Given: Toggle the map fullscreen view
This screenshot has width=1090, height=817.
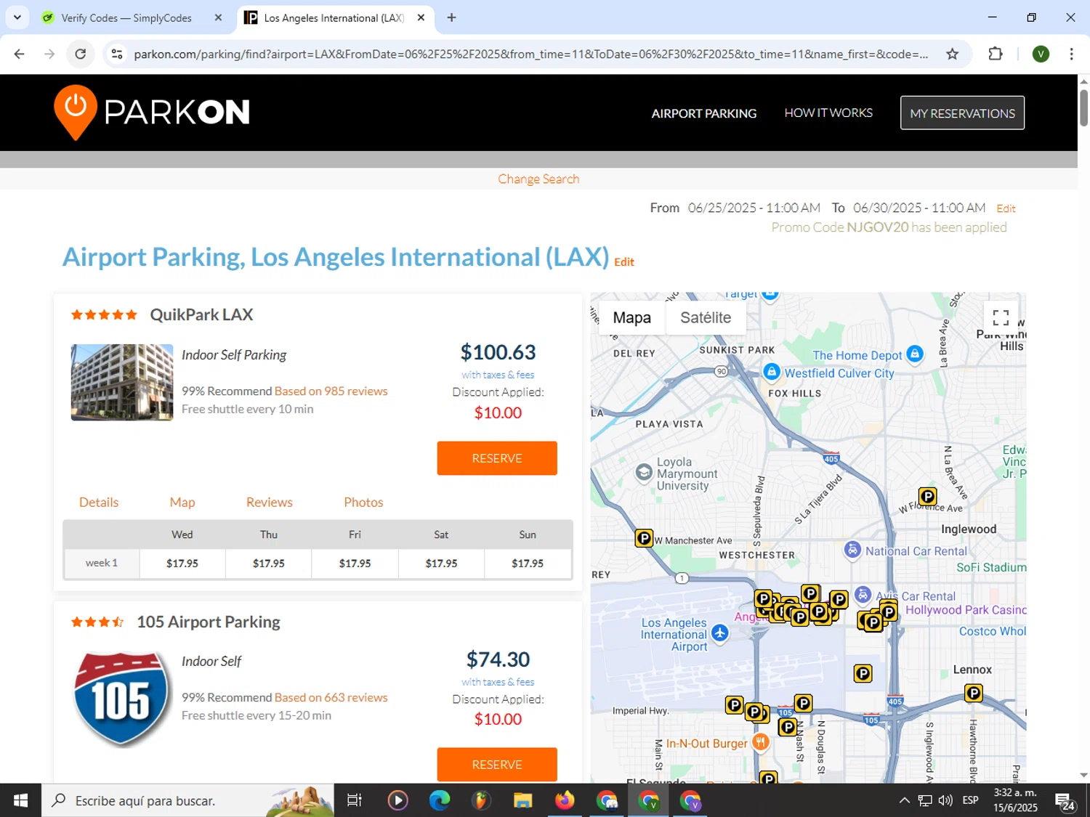Looking at the screenshot, I should tap(1001, 317).
